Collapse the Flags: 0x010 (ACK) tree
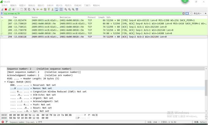The width and height of the screenshot is (208, 125). (5, 82)
